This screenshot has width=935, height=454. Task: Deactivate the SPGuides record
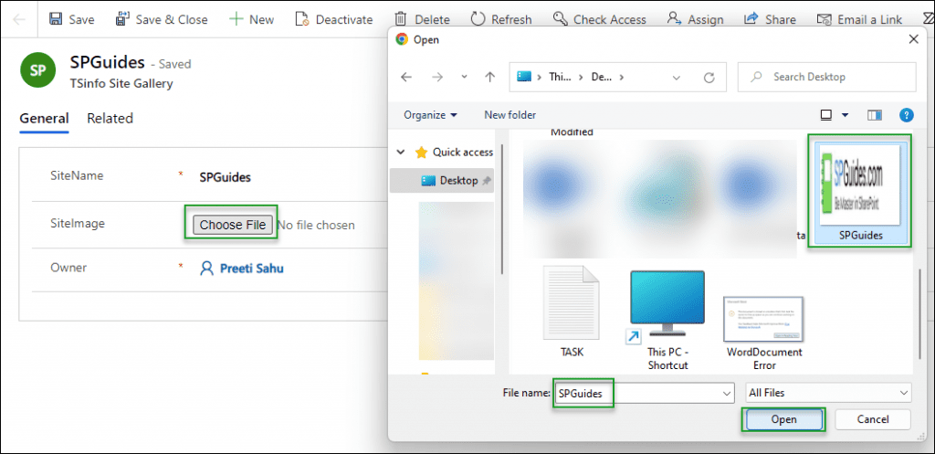click(x=334, y=19)
